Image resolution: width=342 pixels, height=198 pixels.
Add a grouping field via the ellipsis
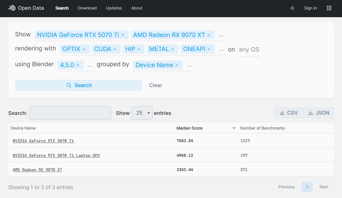(x=189, y=65)
